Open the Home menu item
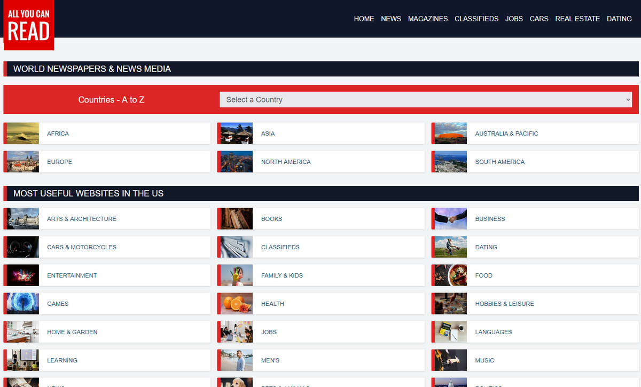This screenshot has width=641, height=387. (364, 19)
